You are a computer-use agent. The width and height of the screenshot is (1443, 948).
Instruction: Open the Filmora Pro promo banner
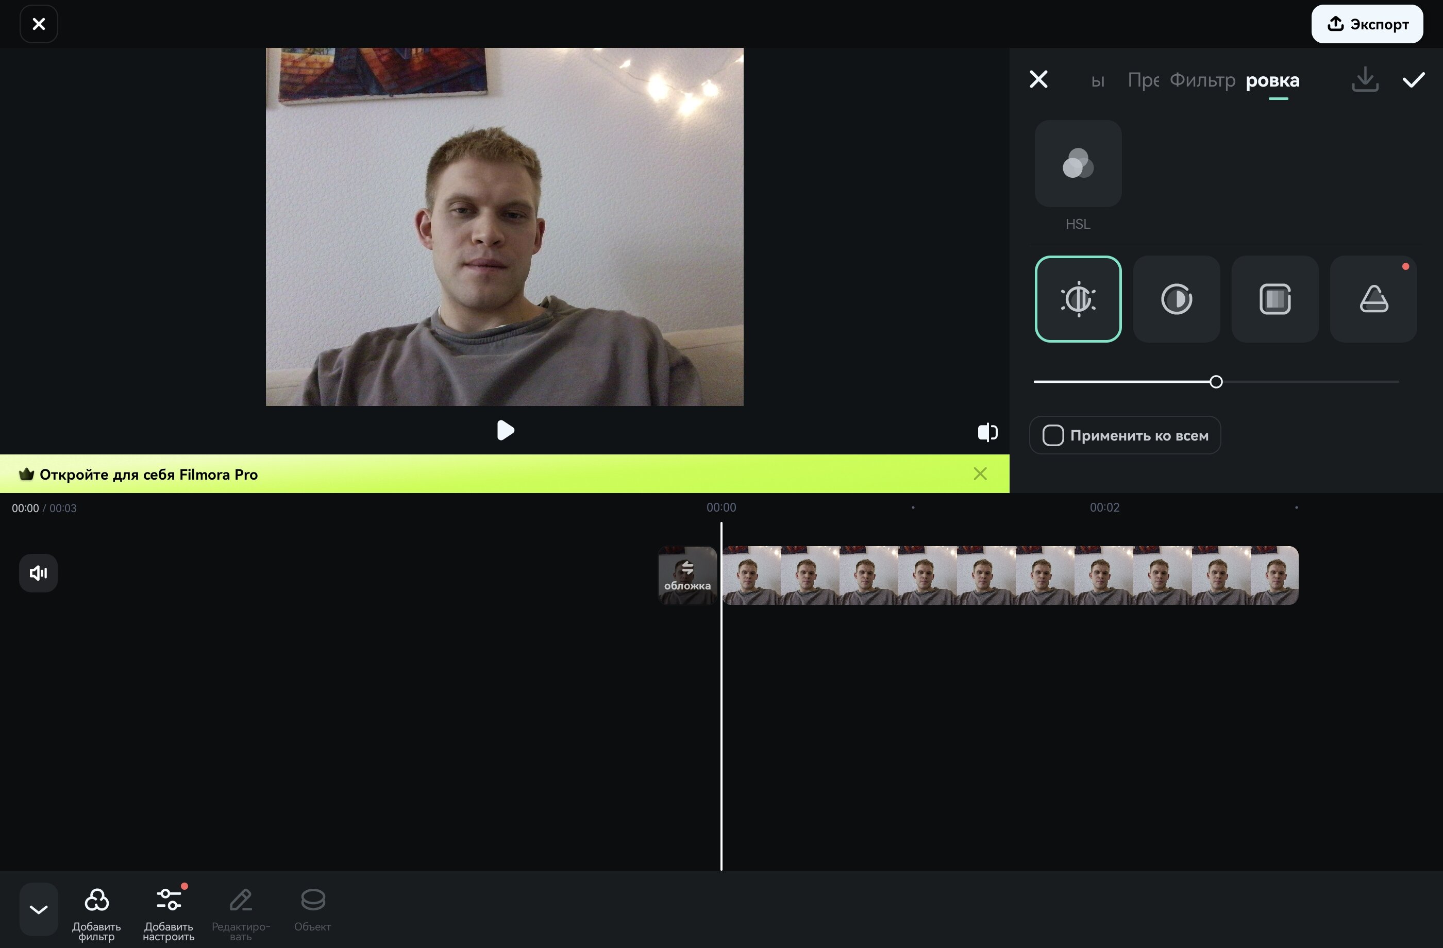tap(148, 474)
